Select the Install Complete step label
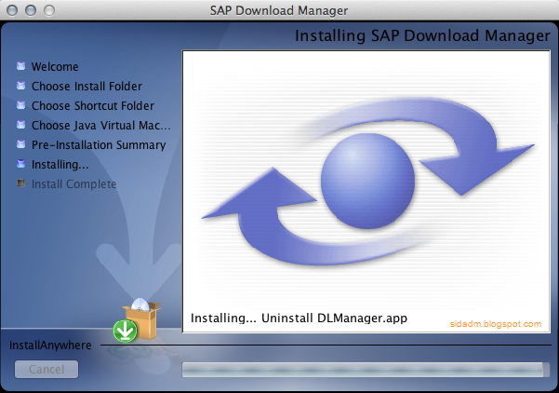This screenshot has width=559, height=393. coord(74,184)
